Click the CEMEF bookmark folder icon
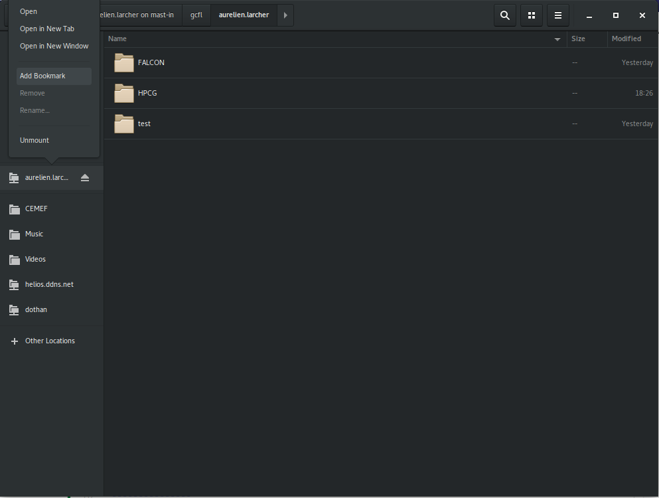Image resolution: width=659 pixels, height=498 pixels. point(15,209)
